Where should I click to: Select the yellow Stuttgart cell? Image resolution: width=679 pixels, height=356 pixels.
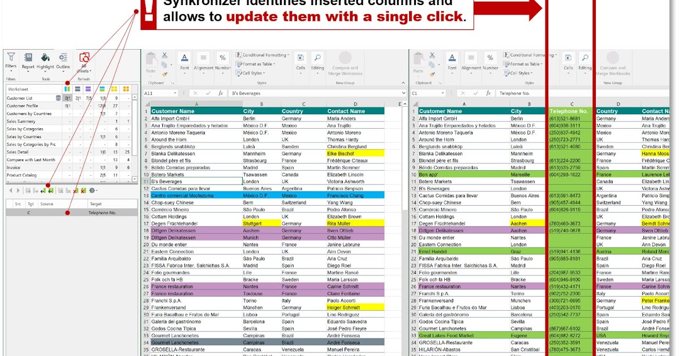click(x=261, y=223)
